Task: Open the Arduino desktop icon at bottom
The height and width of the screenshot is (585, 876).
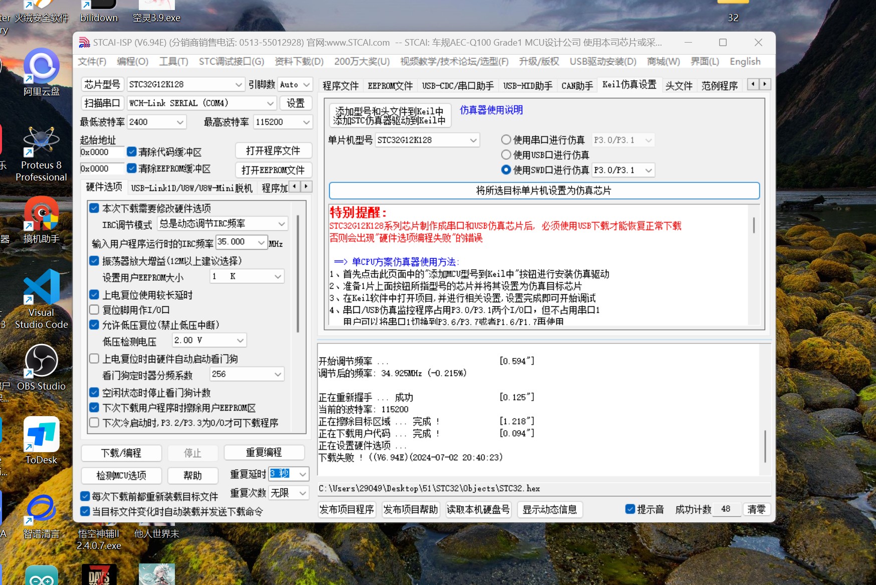Action: 42,575
